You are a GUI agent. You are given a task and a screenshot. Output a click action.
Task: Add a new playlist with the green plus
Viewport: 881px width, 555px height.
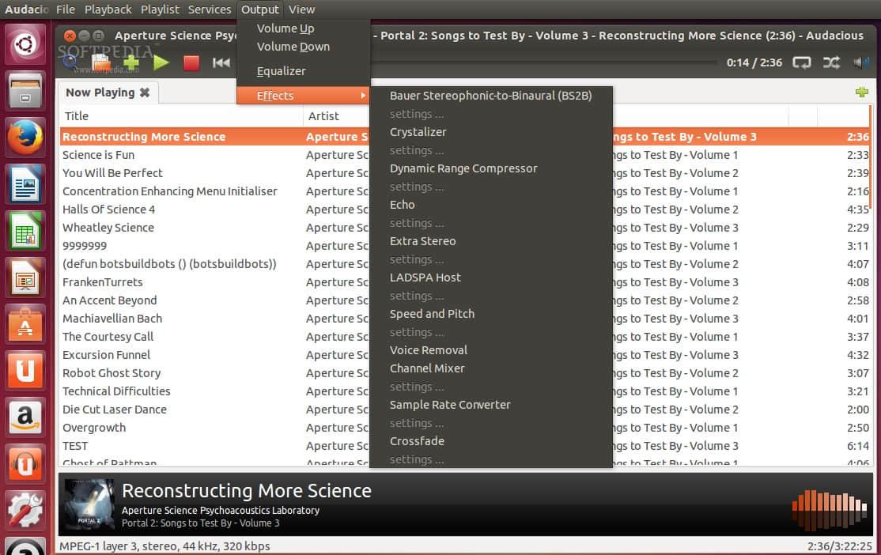(x=862, y=92)
